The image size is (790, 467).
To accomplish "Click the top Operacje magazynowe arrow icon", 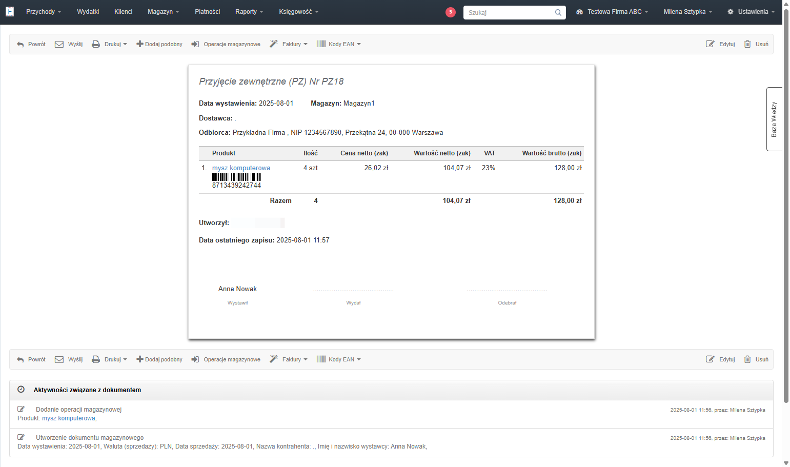I will coord(195,44).
